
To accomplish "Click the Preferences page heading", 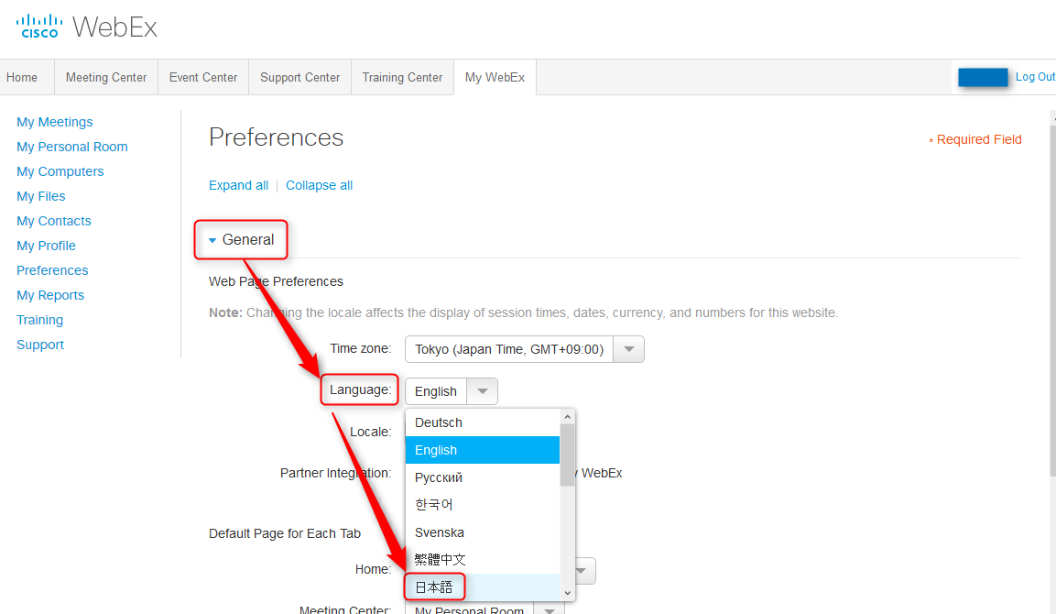I will [x=276, y=137].
